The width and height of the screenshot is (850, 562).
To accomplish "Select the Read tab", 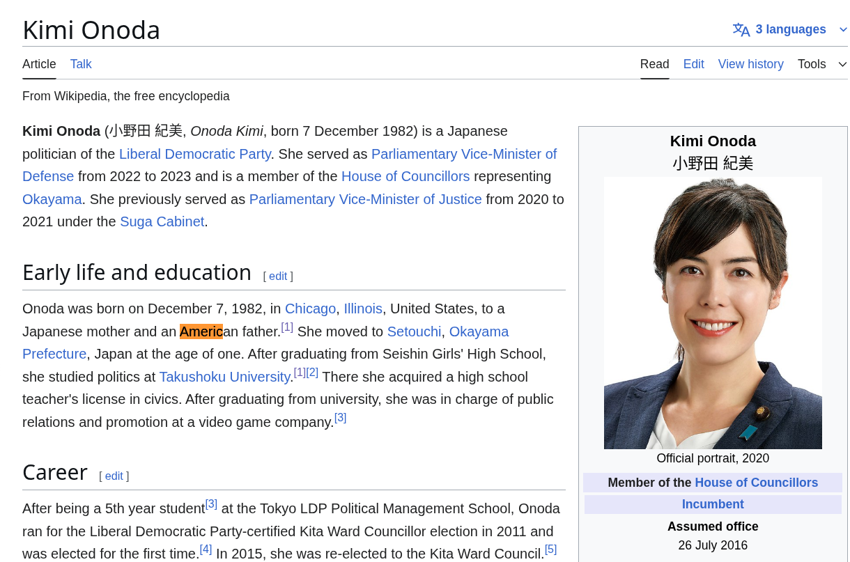I will 654,64.
